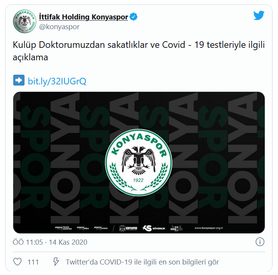
Task: Open the Konyaspor profile avatar
Action: [x=25, y=21]
